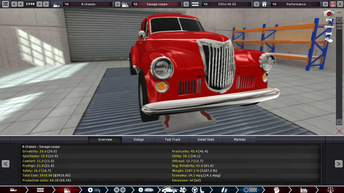Click the red floppy disk save icon
This screenshot has width=344, height=193.
point(333,4)
